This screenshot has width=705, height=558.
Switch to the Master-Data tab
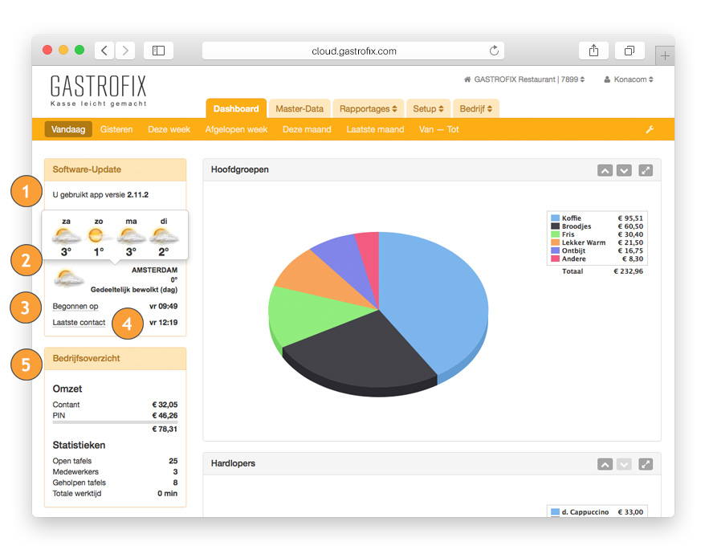click(300, 108)
